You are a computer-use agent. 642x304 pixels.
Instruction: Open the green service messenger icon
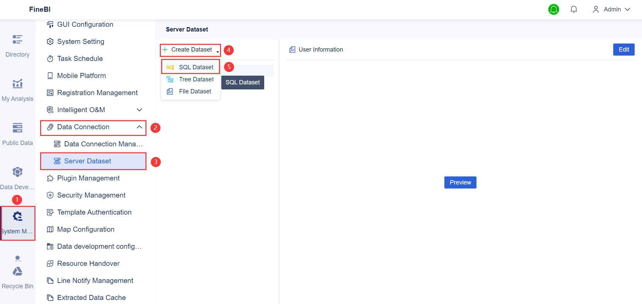[554, 9]
